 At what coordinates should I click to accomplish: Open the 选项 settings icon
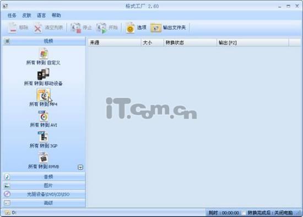tap(130, 28)
